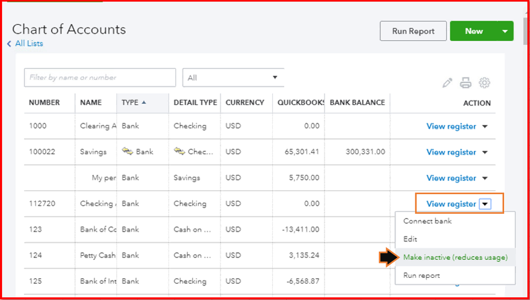Open View register for Savings account
This screenshot has width=530, height=300.
pyautogui.click(x=451, y=152)
